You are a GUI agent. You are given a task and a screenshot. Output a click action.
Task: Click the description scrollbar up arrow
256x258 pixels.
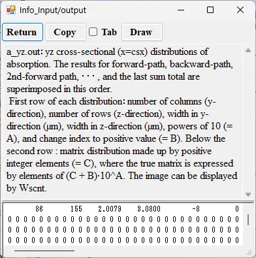tap(248, 50)
